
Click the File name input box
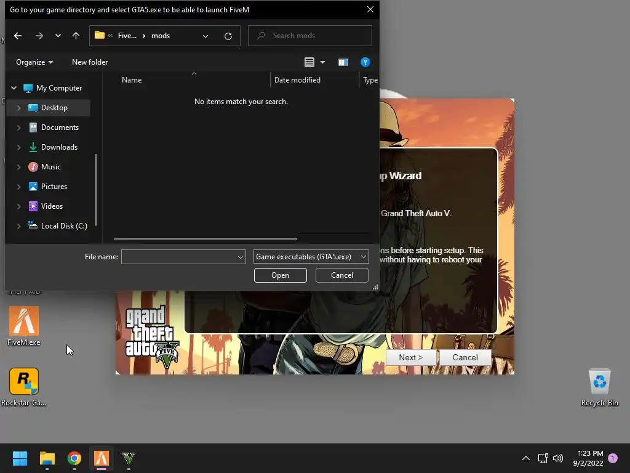tap(179, 257)
